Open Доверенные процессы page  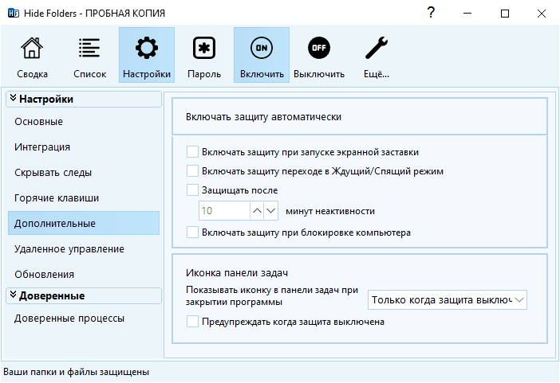(x=84, y=318)
